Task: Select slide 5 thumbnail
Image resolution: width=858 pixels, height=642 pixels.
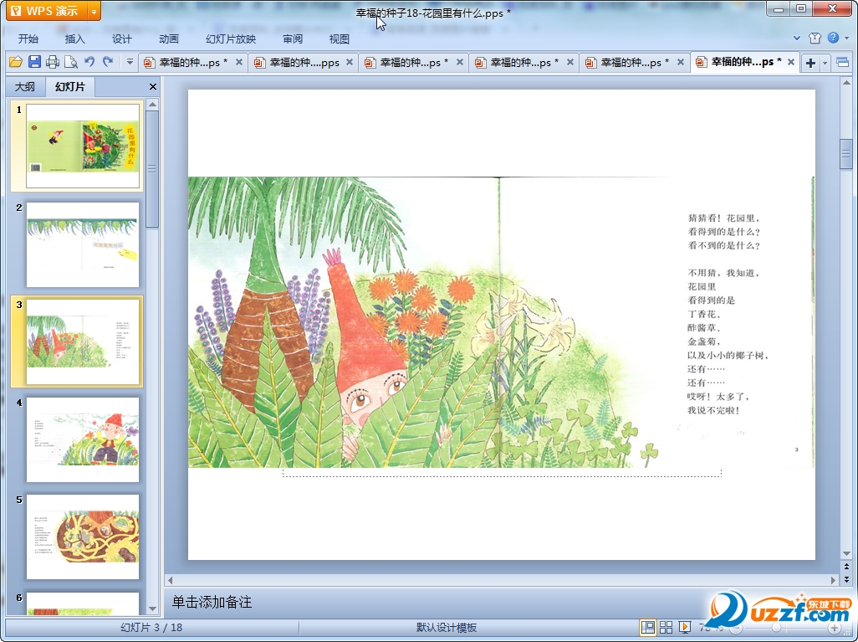Action: [x=83, y=537]
